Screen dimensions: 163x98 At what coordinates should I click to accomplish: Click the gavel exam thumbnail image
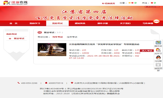tap(52, 50)
